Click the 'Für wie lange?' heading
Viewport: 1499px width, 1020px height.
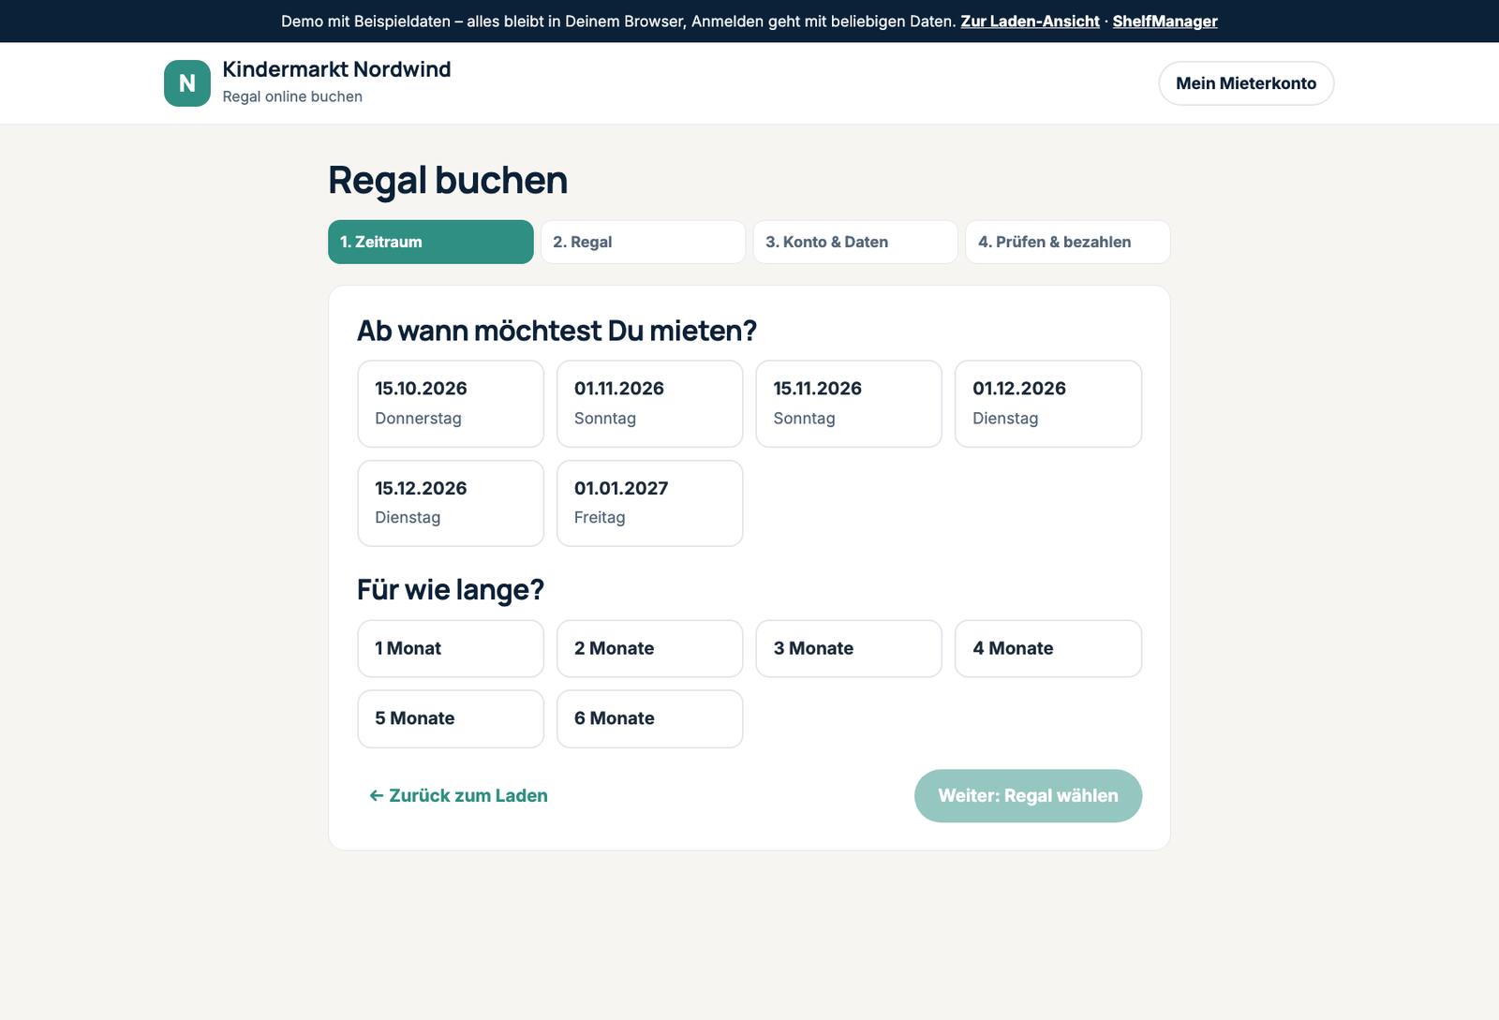click(x=451, y=590)
